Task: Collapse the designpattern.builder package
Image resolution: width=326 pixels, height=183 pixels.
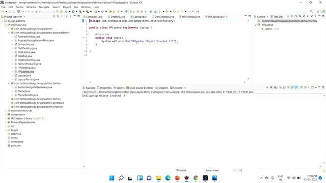Action: [9, 83]
